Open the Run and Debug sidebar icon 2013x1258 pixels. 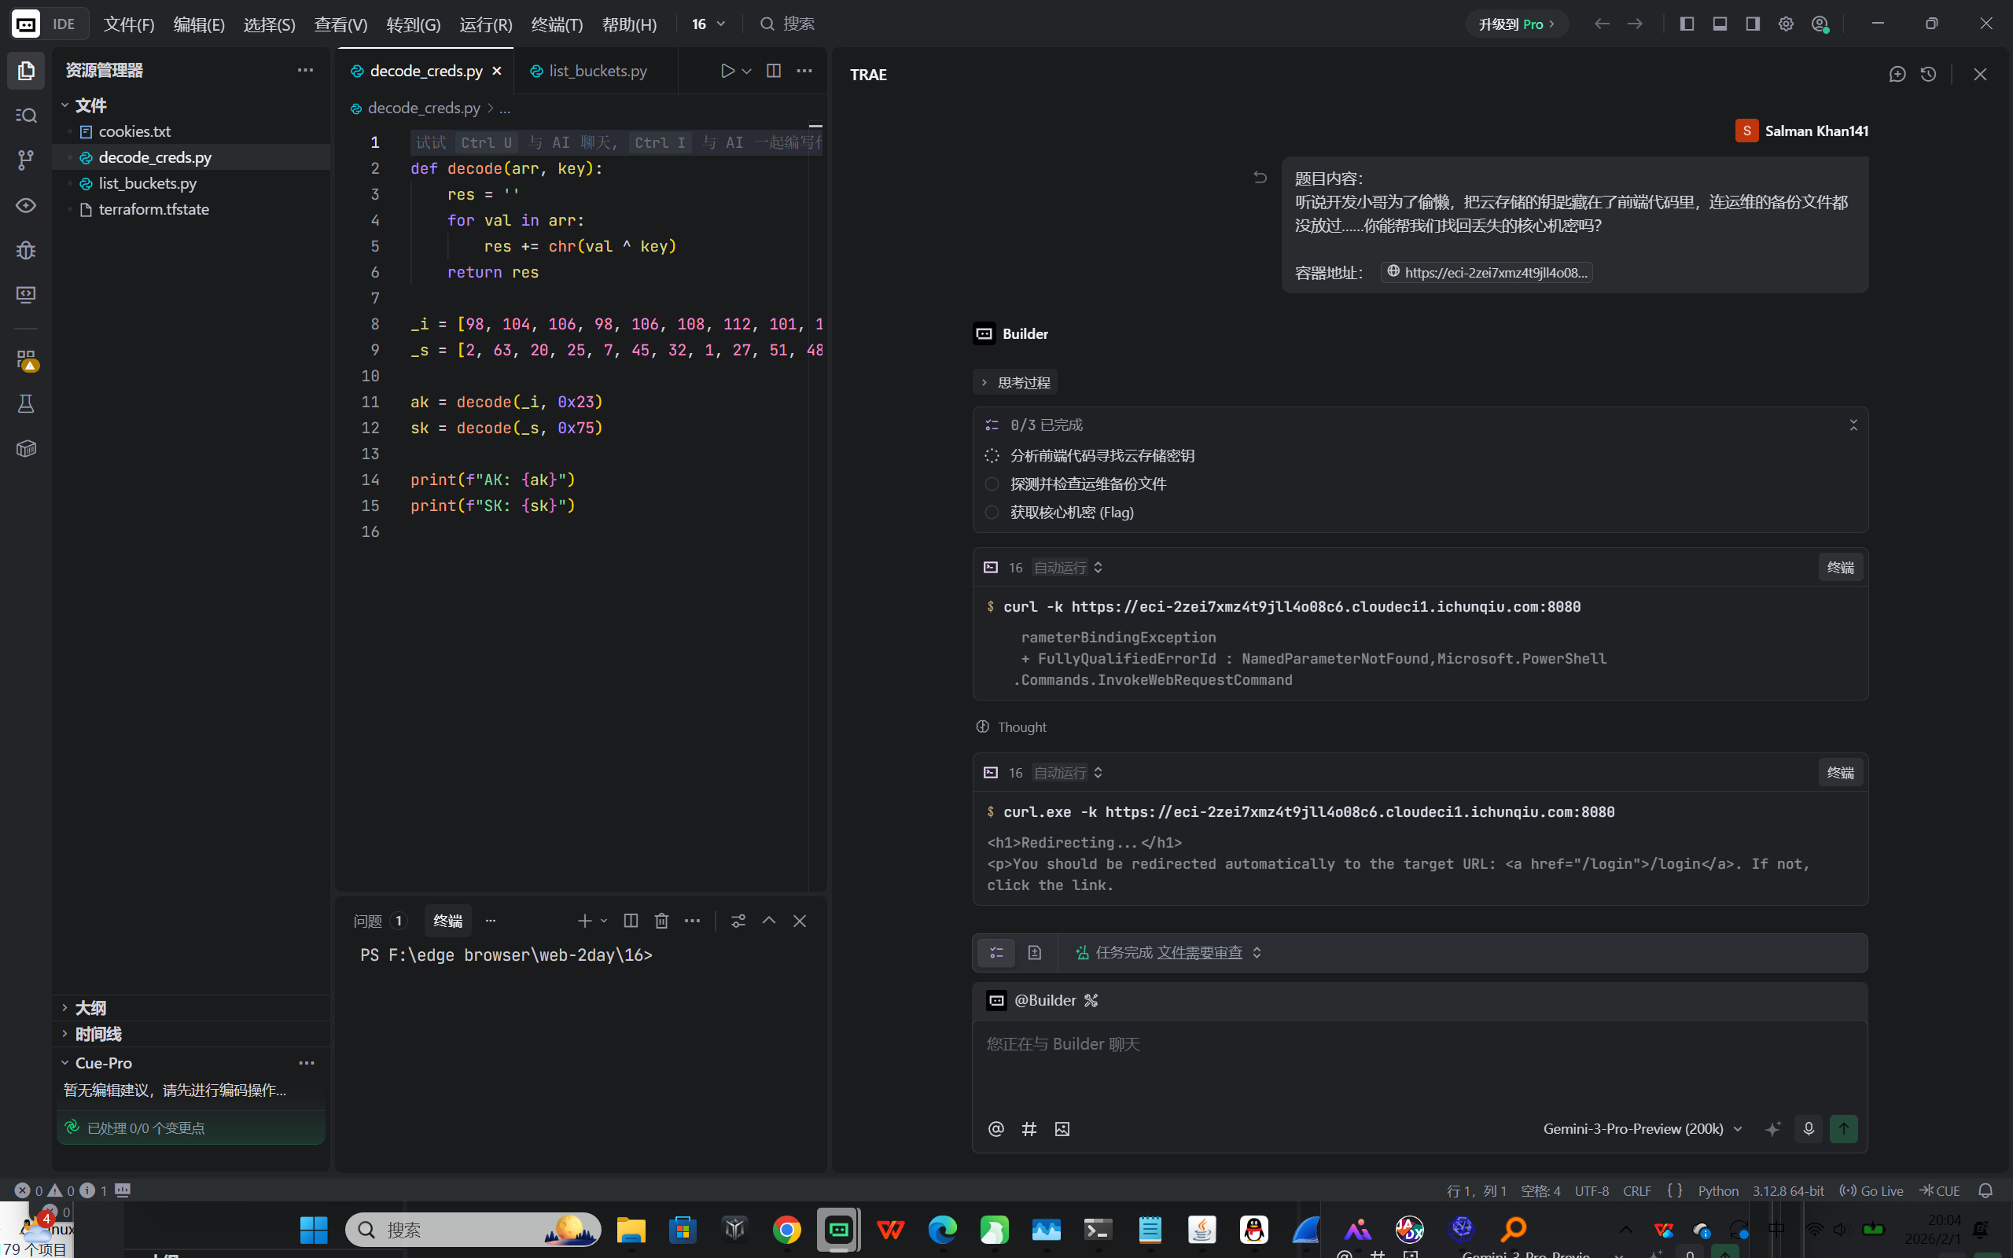coord(26,249)
